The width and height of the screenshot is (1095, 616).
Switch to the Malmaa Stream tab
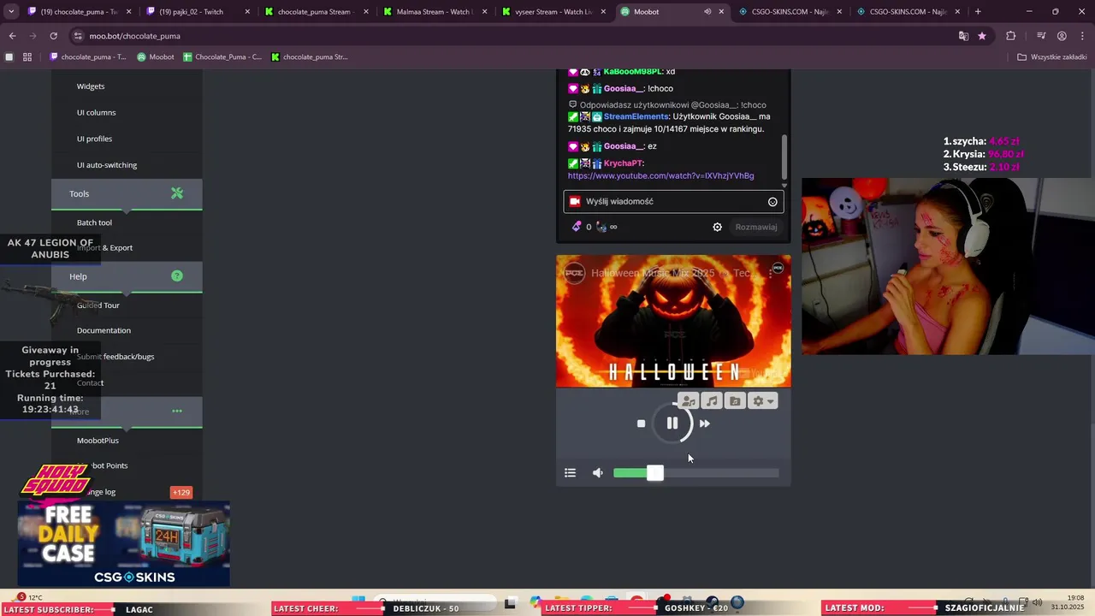click(435, 12)
